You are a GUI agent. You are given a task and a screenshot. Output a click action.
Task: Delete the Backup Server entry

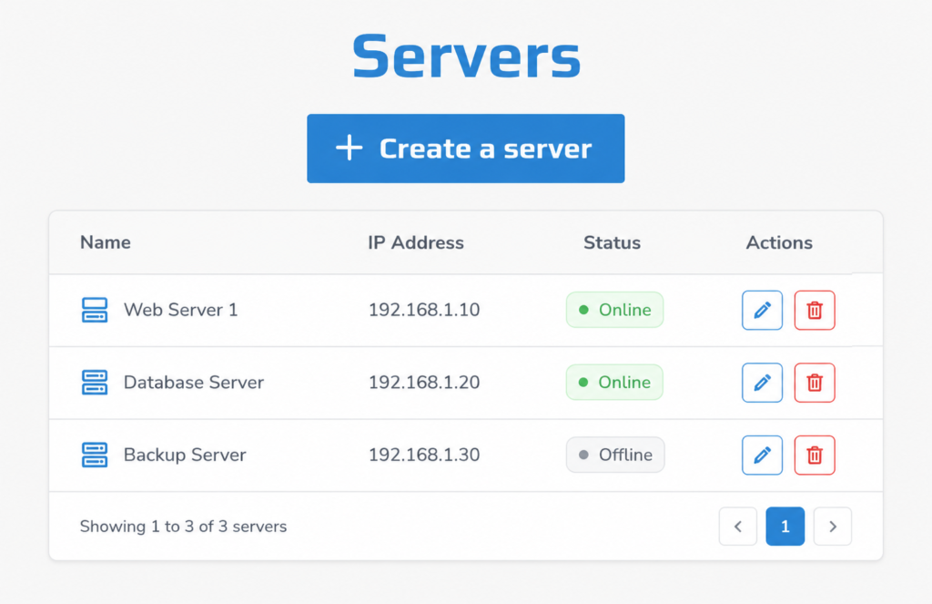[815, 456]
